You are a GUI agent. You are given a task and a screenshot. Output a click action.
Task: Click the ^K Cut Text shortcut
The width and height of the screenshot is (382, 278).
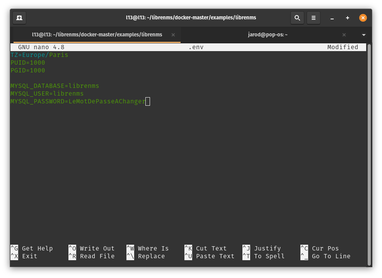[x=206, y=249]
